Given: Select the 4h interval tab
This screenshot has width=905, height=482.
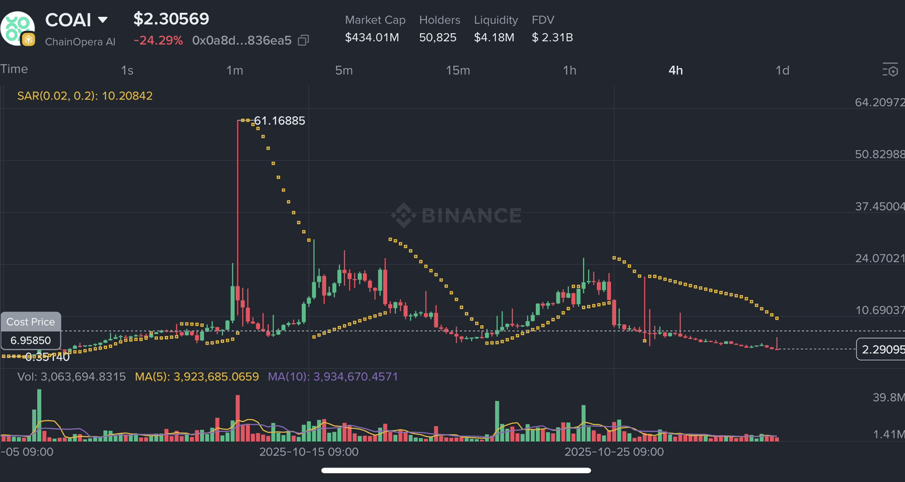Looking at the screenshot, I should 676,70.
